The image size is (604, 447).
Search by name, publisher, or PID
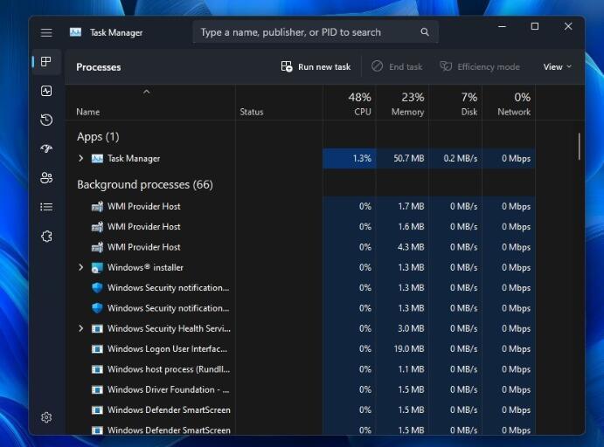315,32
